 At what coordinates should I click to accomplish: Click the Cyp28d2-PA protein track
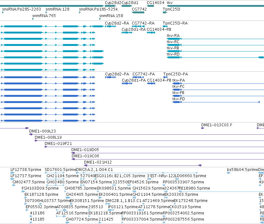(117, 74)
